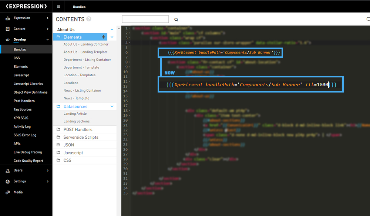Open Serverside Scripts folder
370x216 pixels.
click(81, 137)
